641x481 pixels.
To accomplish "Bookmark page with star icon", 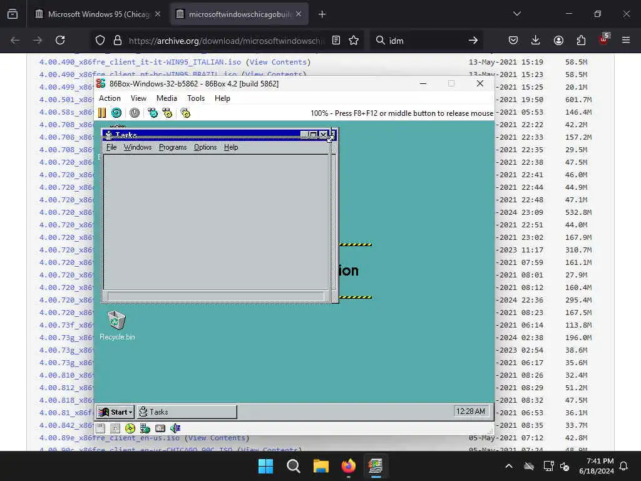I will [x=354, y=40].
